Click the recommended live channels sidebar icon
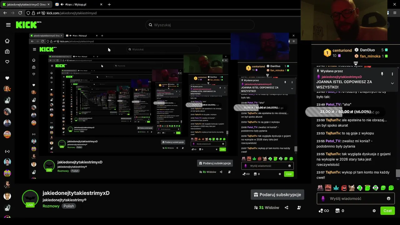Image resolution: width=400 pixels, height=225 pixels. coord(7,152)
